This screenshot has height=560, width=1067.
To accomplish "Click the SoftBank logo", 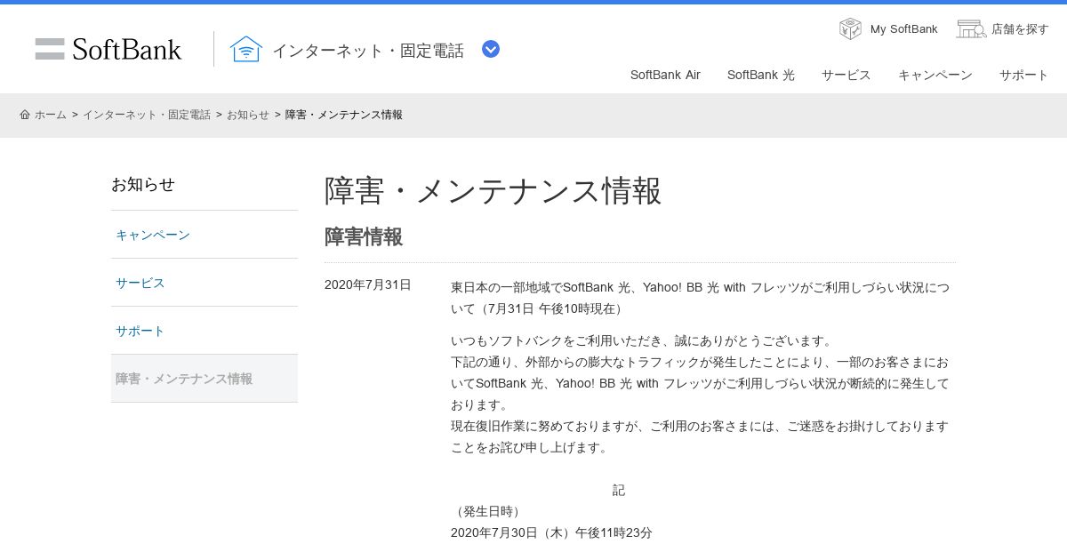I will [x=108, y=49].
